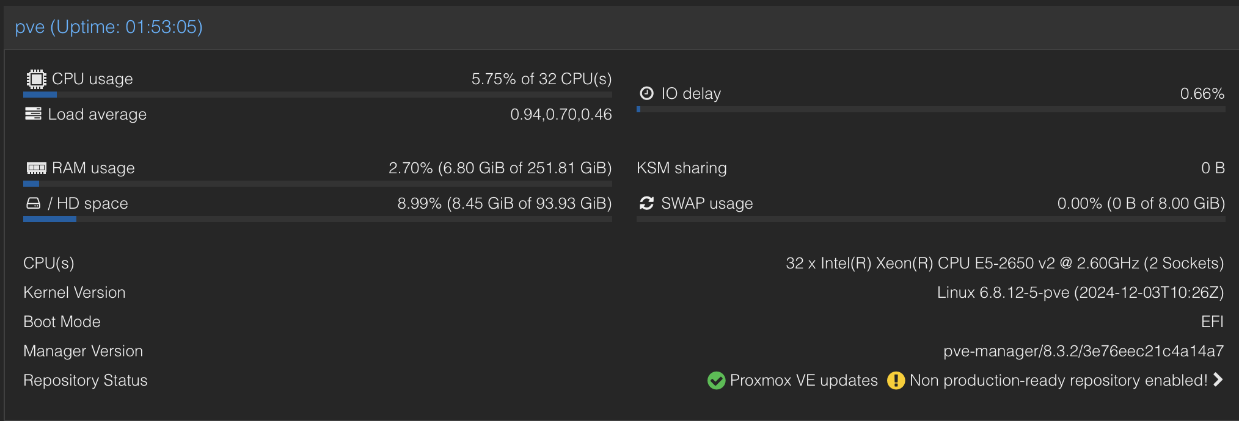Click the Load average server icon

pyautogui.click(x=33, y=114)
